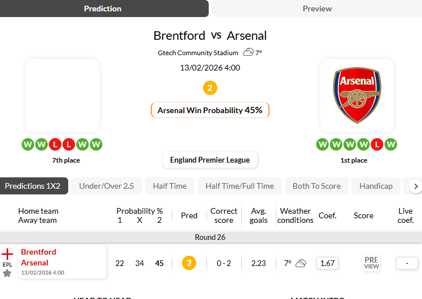Click Arsenal's red L form badge
The width and height of the screenshot is (422, 299).
tap(377, 144)
